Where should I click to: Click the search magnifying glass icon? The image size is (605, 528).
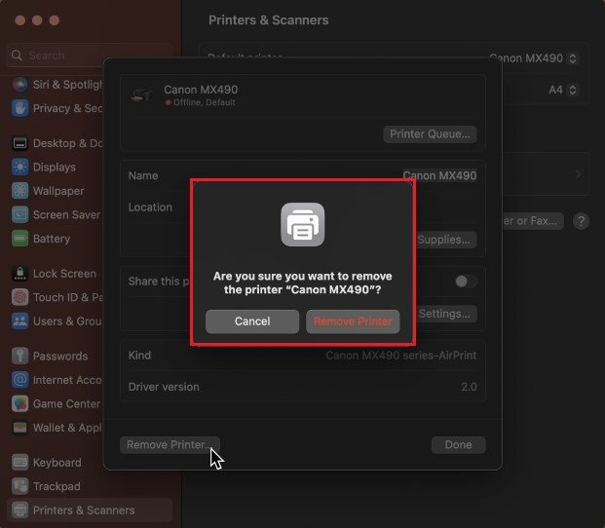coord(17,56)
